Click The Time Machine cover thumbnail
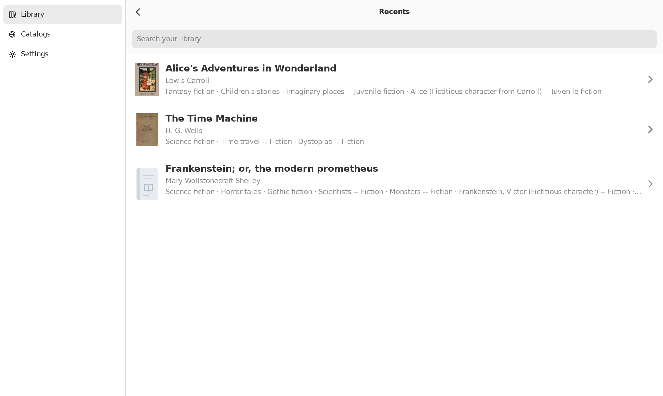This screenshot has height=396, width=663. (x=147, y=129)
